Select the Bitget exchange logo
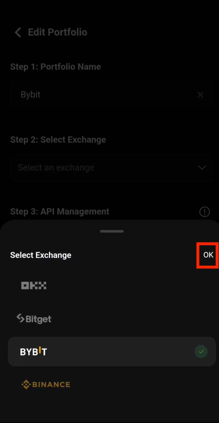 tap(34, 319)
